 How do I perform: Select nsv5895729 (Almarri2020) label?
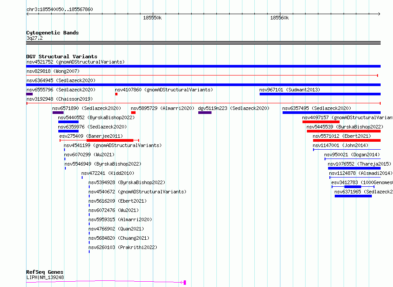162,108
